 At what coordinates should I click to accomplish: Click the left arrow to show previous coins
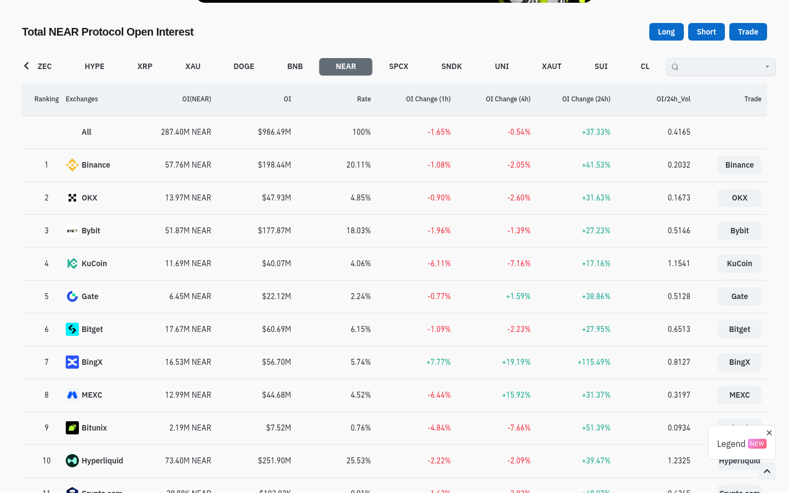click(26, 66)
